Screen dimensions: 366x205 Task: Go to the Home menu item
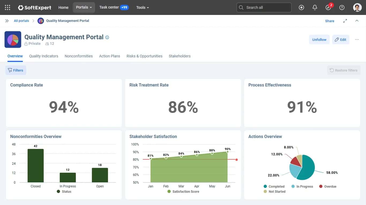coord(64,7)
